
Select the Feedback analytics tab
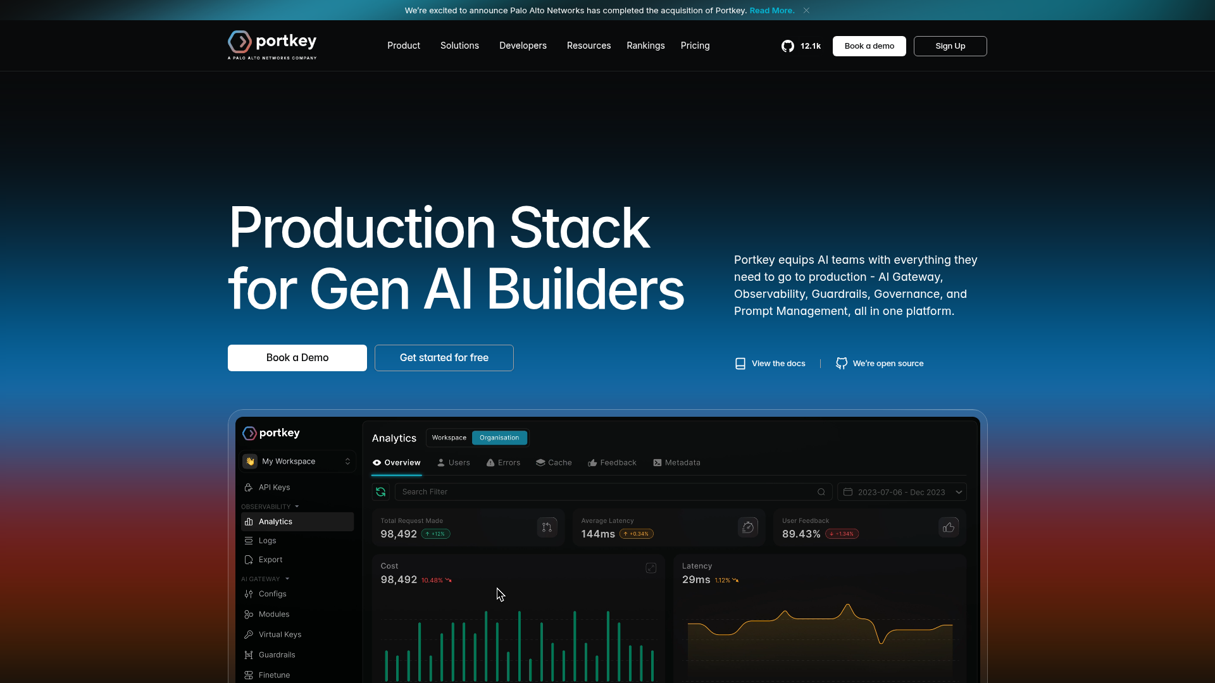click(x=612, y=463)
